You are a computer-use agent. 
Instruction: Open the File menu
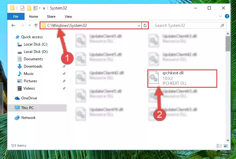pyautogui.click(x=16, y=17)
